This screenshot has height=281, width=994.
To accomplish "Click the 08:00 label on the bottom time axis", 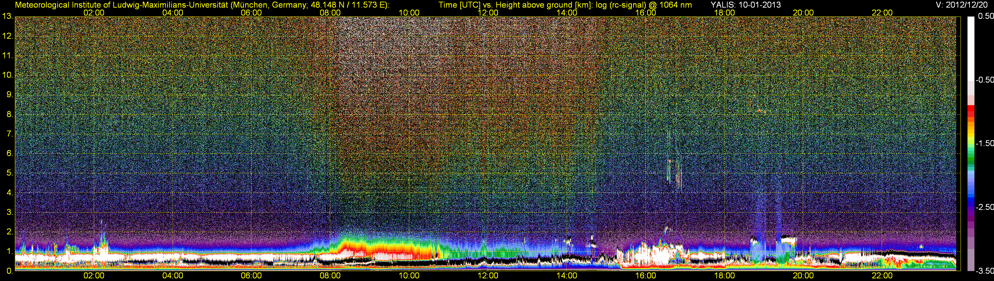I will pos(330,276).
